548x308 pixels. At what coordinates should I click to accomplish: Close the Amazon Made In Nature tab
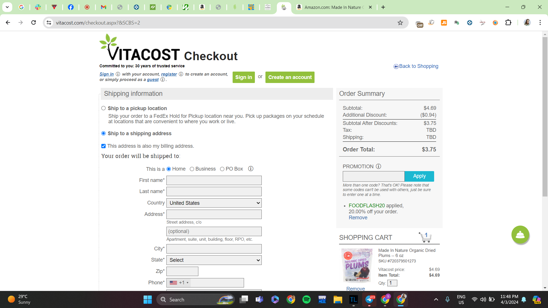pyautogui.click(x=370, y=7)
